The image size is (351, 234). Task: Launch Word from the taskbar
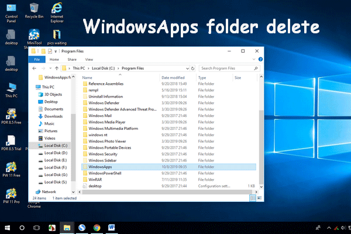pyautogui.click(x=111, y=227)
